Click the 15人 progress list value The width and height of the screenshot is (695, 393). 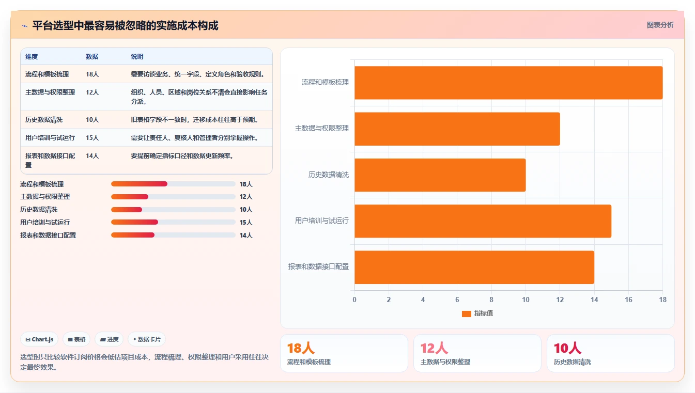pyautogui.click(x=246, y=222)
